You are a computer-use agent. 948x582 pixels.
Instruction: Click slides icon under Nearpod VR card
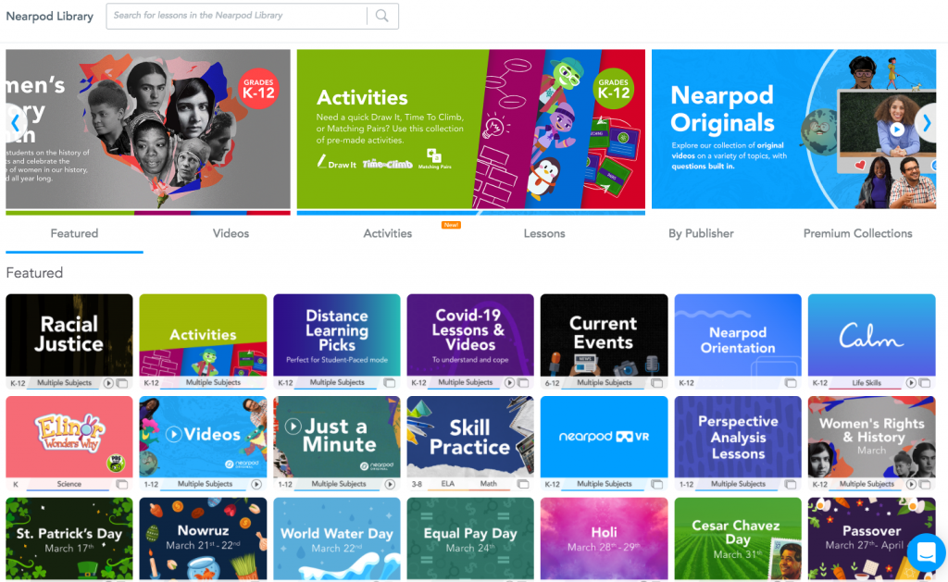pos(657,485)
